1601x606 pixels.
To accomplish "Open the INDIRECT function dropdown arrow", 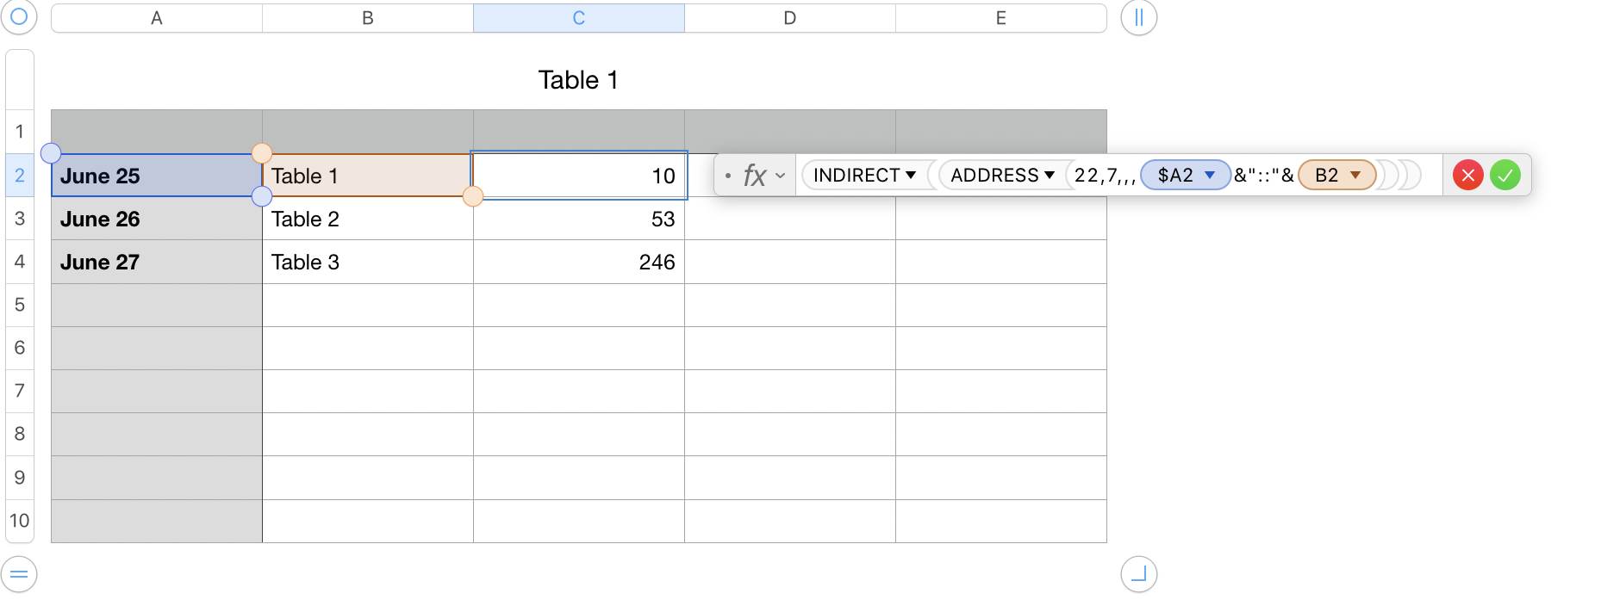I will pos(911,176).
